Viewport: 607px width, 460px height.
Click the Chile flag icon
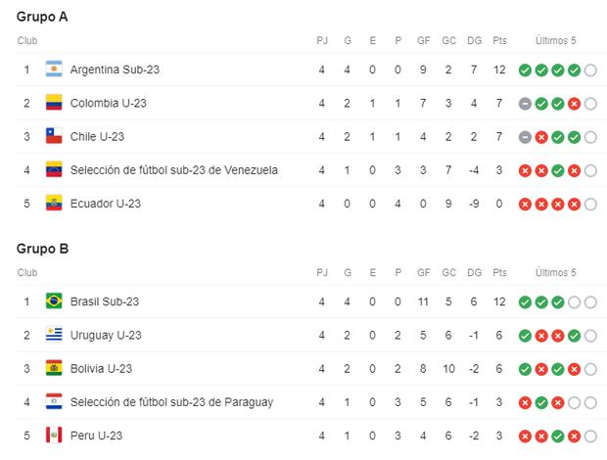(x=54, y=136)
